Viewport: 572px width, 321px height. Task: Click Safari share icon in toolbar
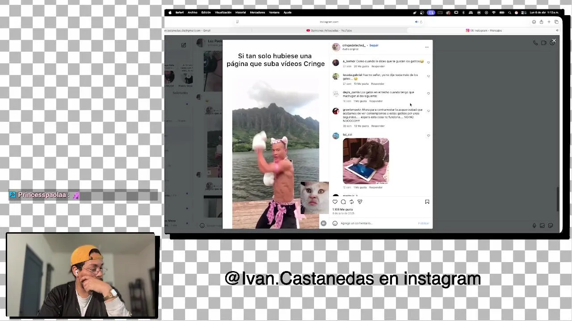pyautogui.click(x=541, y=22)
